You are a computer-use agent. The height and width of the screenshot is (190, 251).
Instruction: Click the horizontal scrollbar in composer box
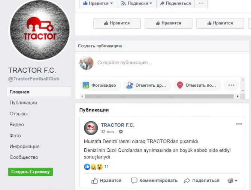point(159,97)
